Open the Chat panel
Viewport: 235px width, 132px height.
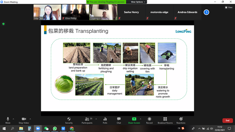coord(119,120)
